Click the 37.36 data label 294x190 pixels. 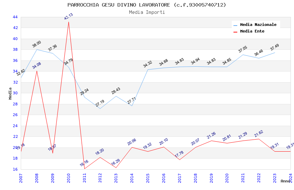[x=52, y=48]
